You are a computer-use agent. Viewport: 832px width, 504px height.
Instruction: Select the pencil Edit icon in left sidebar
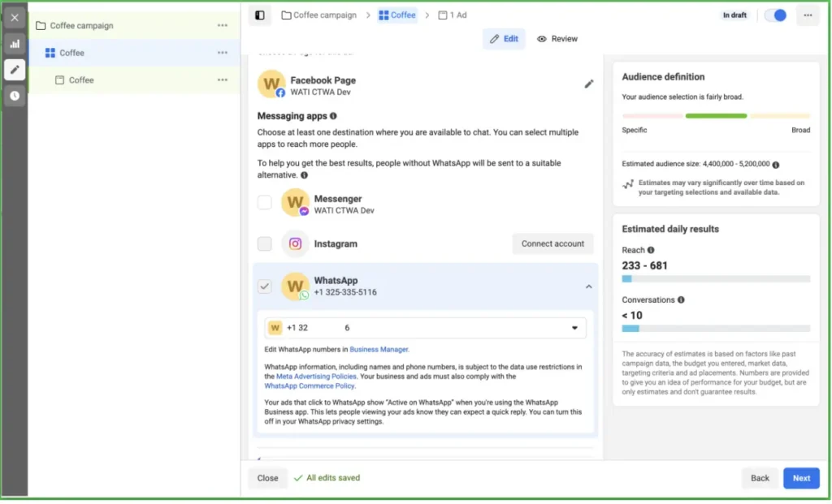click(x=15, y=70)
